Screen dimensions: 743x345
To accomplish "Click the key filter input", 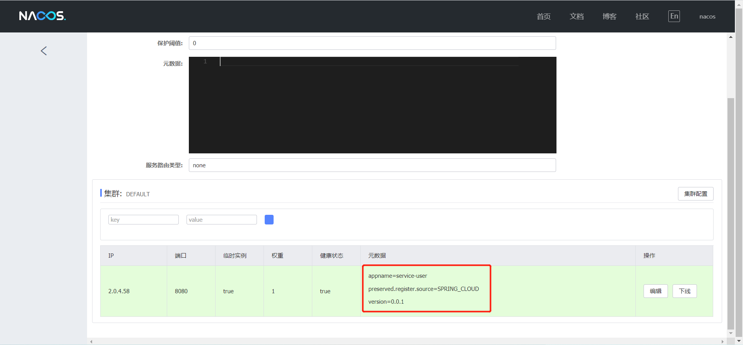I will (x=144, y=219).
